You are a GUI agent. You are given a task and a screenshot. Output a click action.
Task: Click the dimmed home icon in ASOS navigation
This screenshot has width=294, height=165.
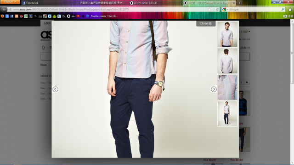tap(43, 48)
